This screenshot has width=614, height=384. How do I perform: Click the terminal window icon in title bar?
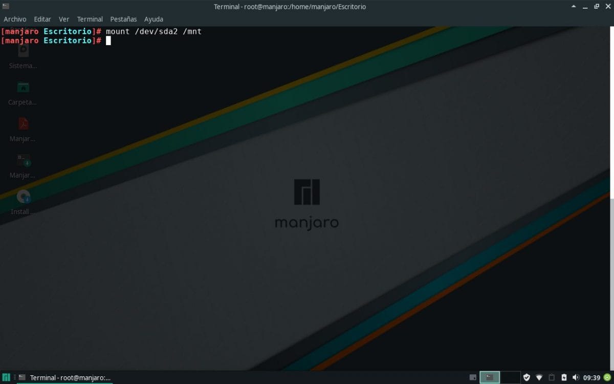pyautogui.click(x=6, y=6)
